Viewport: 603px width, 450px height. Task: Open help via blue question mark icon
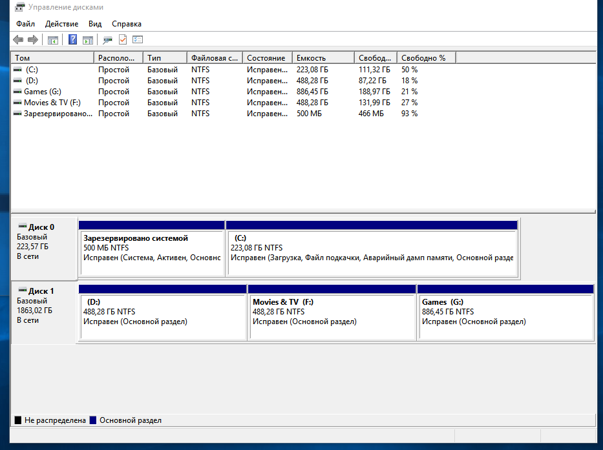[72, 40]
